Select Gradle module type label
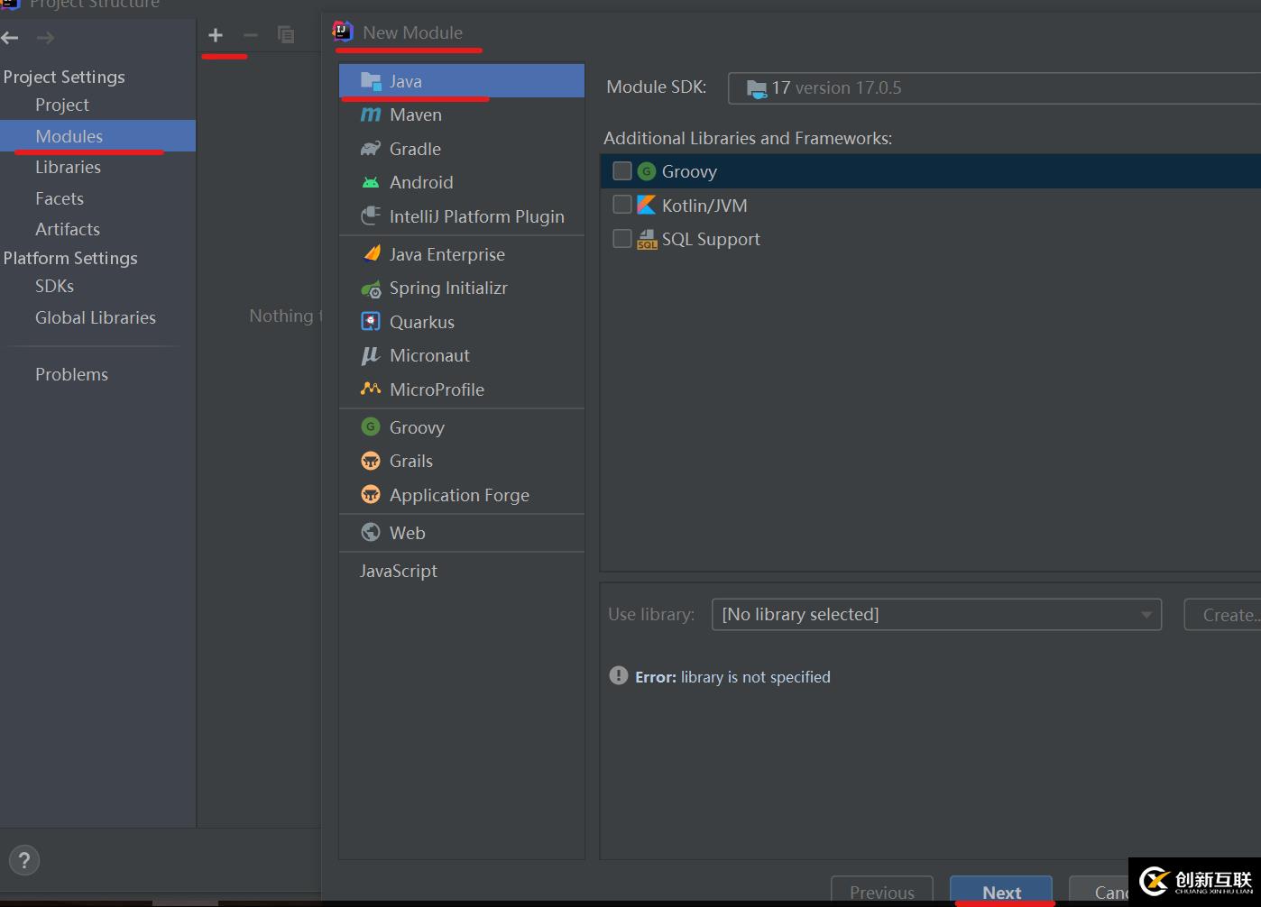The image size is (1261, 907). pyautogui.click(x=415, y=149)
